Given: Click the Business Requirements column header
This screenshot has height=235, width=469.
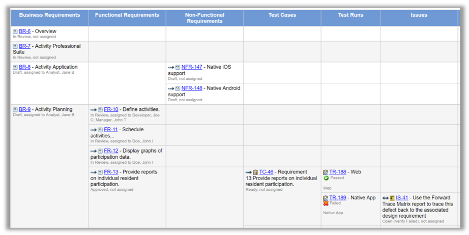Looking at the screenshot, I should click(x=49, y=15).
